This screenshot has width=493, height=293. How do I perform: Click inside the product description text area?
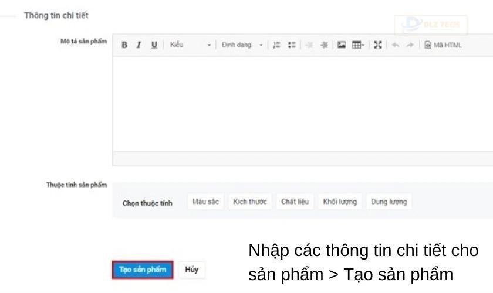coord(302,104)
